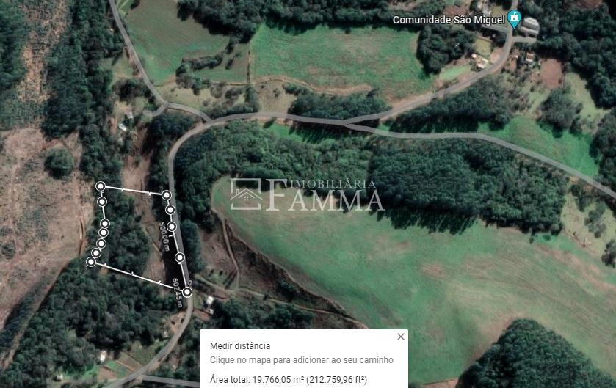Click the 'Clique no mapa' instruction text
Screen dimensions: 616x388
pyautogui.click(x=301, y=359)
